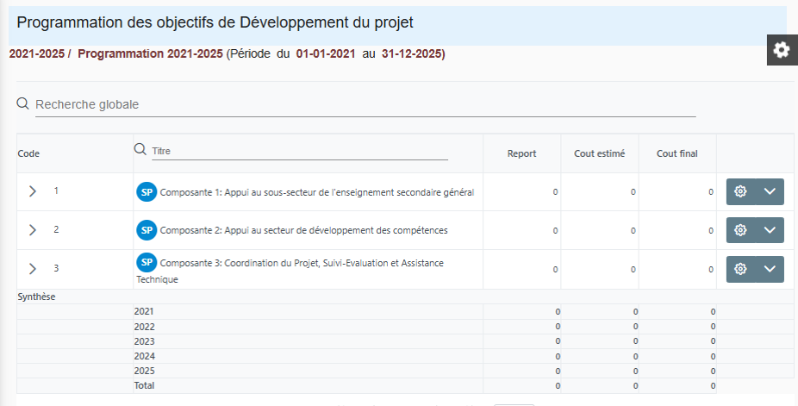The image size is (798, 406).
Task: Click the Total synthesis row label
Action: tap(144, 385)
